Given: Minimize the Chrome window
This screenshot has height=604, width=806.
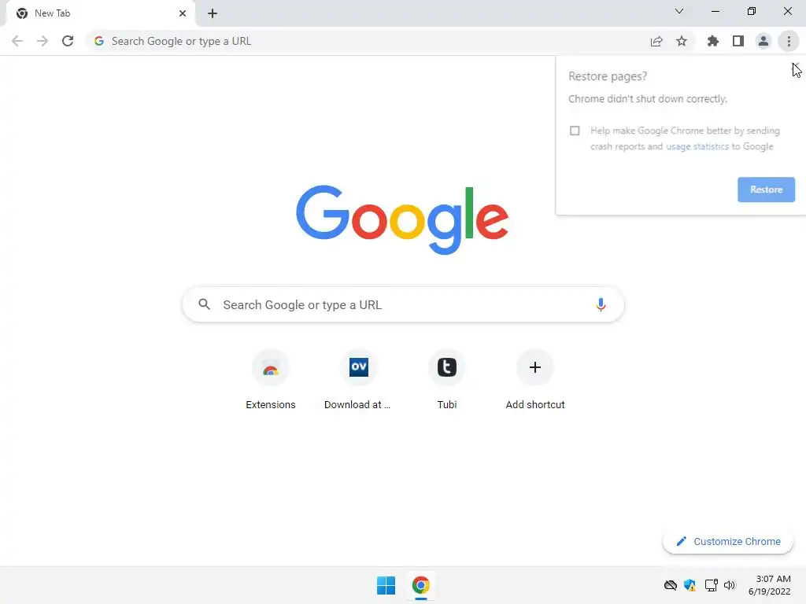Looking at the screenshot, I should [715, 11].
